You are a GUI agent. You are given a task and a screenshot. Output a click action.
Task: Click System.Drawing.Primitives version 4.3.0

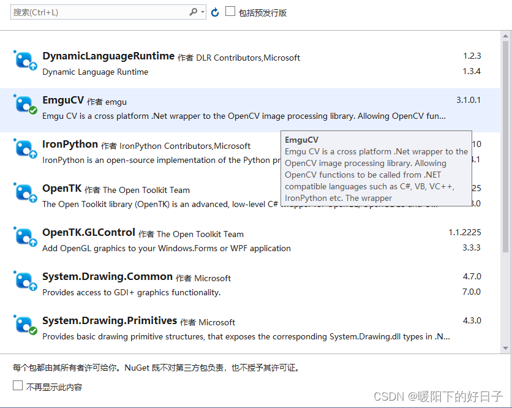[x=472, y=321]
